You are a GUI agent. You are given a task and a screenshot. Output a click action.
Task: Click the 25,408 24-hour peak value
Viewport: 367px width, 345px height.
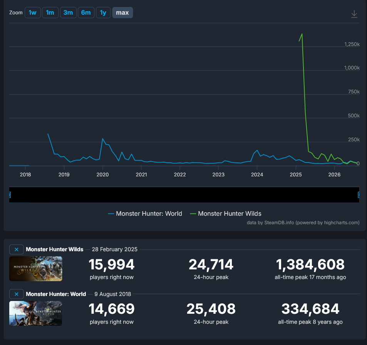coord(211,309)
